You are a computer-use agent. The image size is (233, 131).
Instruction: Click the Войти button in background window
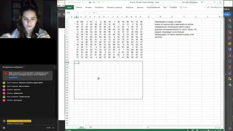(x=226, y=9)
